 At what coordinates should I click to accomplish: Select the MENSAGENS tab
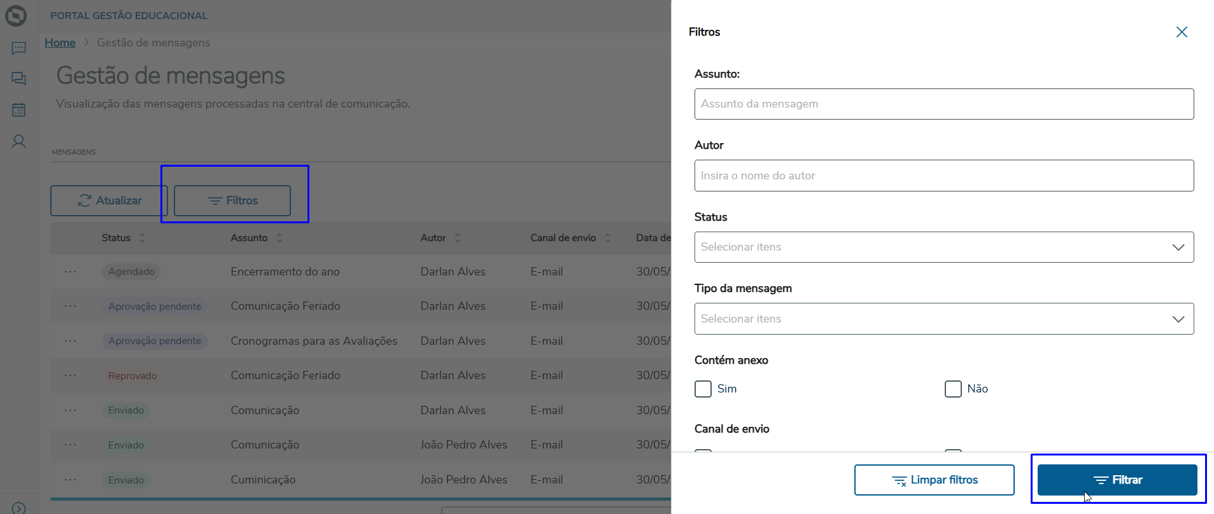[74, 152]
